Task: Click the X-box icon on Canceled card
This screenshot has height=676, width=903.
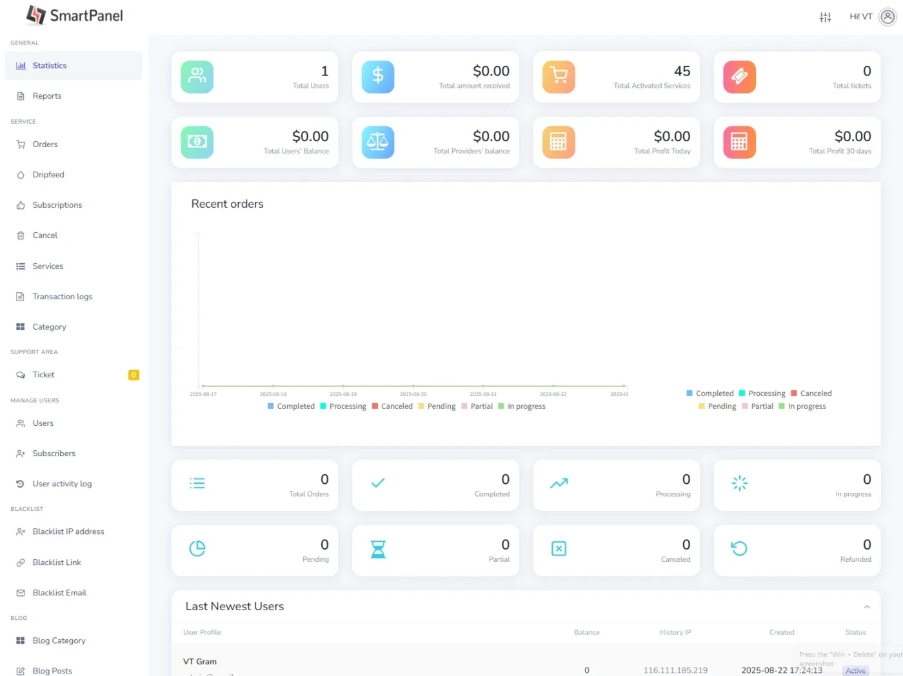Action: pyautogui.click(x=559, y=548)
